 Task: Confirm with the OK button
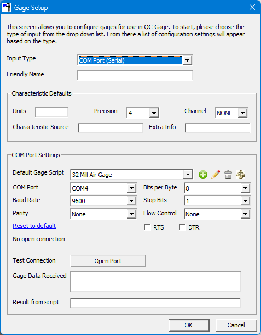[x=189, y=325]
